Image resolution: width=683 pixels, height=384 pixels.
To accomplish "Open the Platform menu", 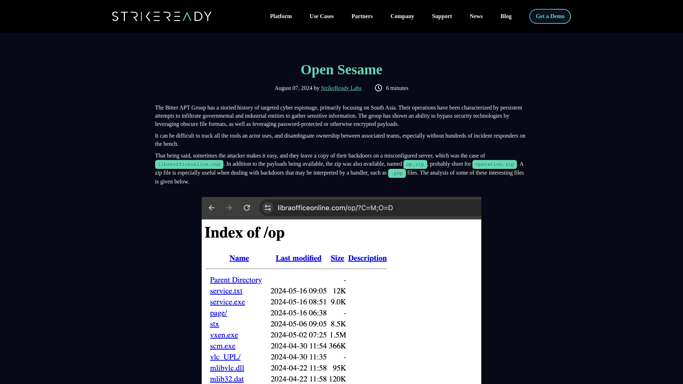I will [x=281, y=16].
